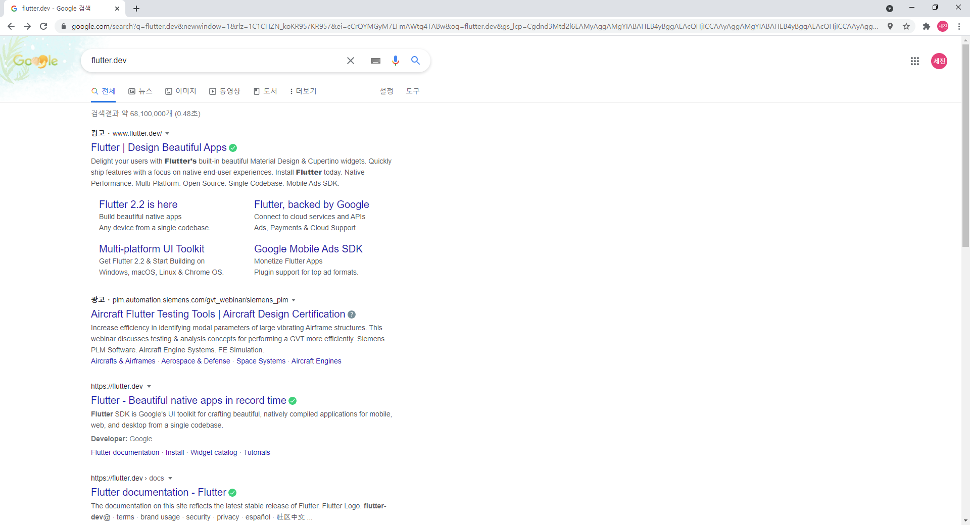The image size is (970, 525).
Task: Click the Google logo
Action: 35,61
